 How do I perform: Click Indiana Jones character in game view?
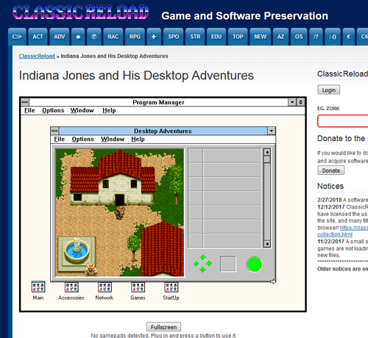click(x=120, y=212)
